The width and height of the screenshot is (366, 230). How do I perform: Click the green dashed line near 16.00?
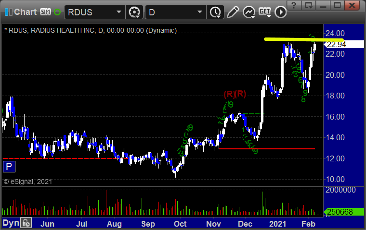[253, 114]
